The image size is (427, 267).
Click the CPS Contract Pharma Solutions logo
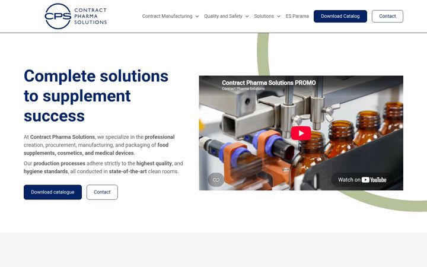coord(76,17)
